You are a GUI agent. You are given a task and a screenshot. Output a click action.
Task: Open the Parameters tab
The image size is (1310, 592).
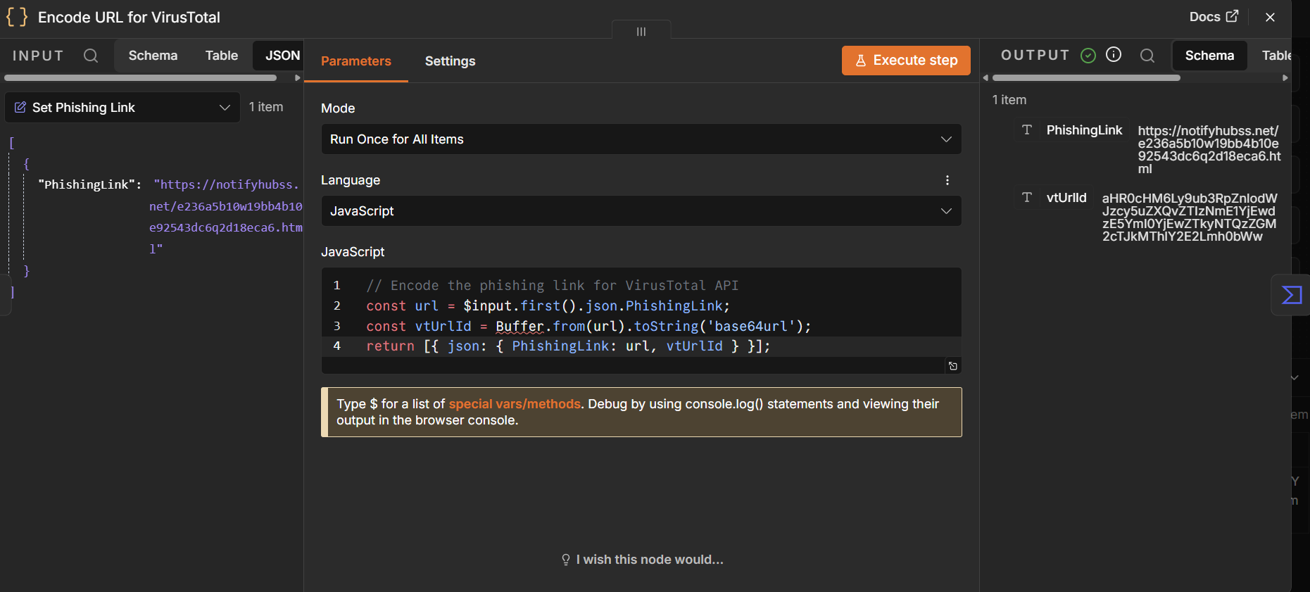pos(356,61)
